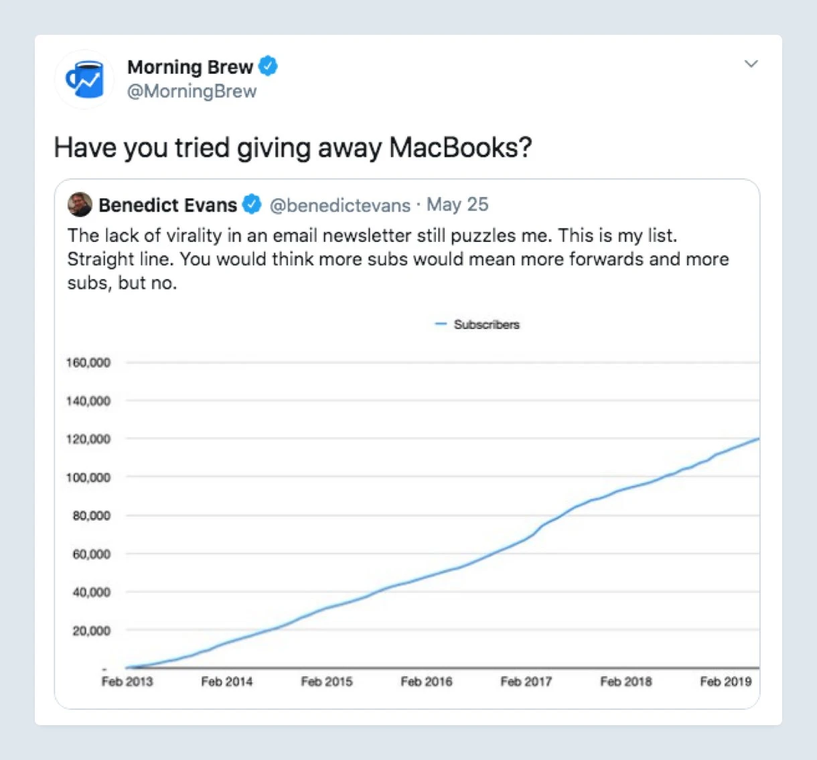817x760 pixels.
Task: Click the 80,000 y-axis label
Action: (91, 515)
